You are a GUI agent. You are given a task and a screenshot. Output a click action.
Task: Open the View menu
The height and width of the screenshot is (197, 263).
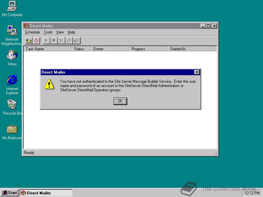pos(60,32)
